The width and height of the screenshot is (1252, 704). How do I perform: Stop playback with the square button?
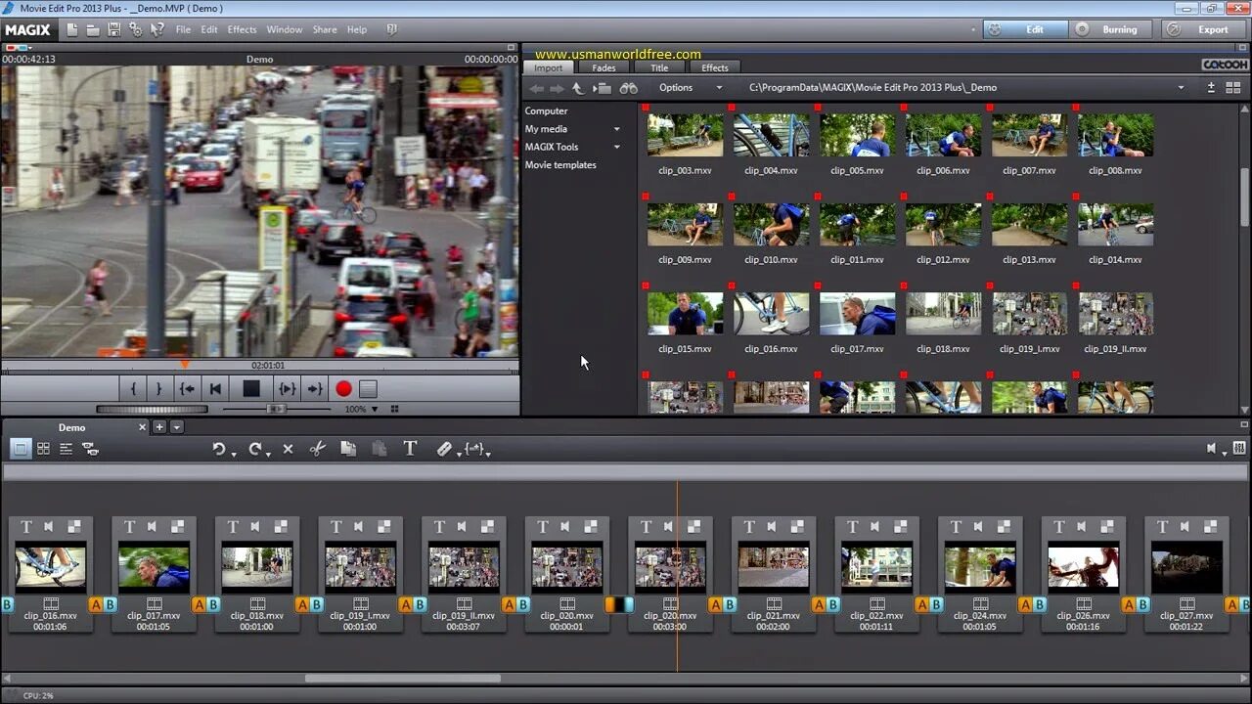pyautogui.click(x=251, y=388)
